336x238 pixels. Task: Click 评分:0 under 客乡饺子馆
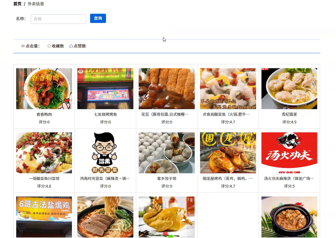click(x=167, y=186)
